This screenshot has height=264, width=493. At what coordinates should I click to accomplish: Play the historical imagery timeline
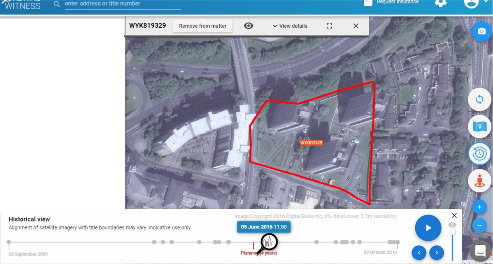click(428, 228)
